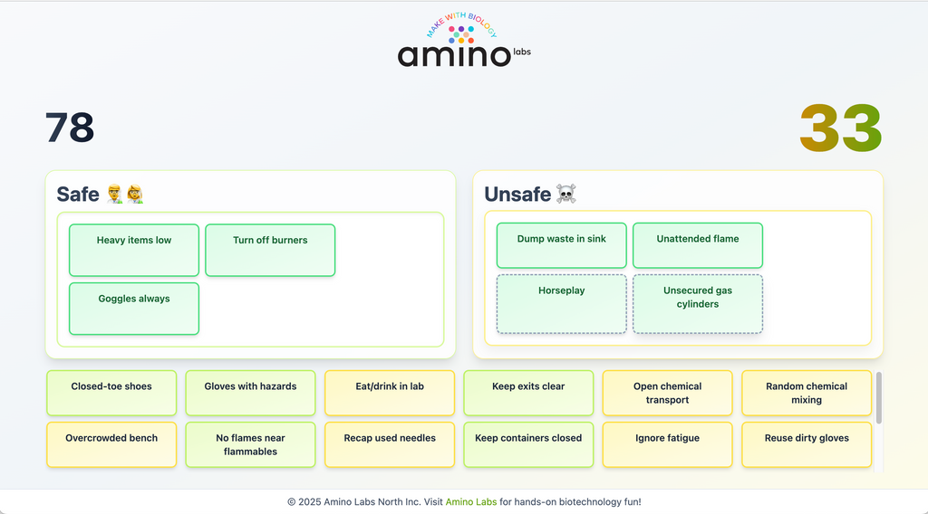This screenshot has height=514, width=928.
Task: Choose the Reuse dirty gloves card
Action: click(807, 445)
